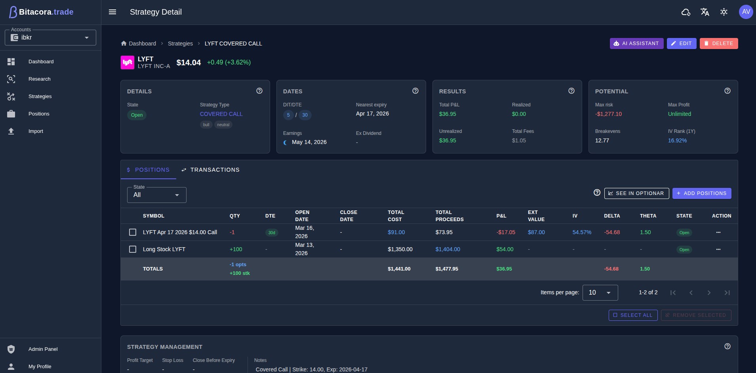756x373 pixels.
Task: Click the hamburger menu icon
Action: click(x=112, y=12)
